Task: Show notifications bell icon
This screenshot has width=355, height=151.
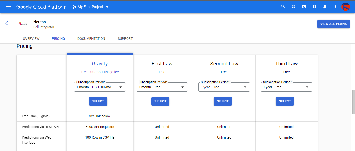Action: tap(325, 7)
